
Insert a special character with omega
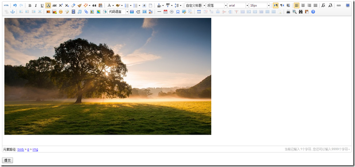point(178,12)
